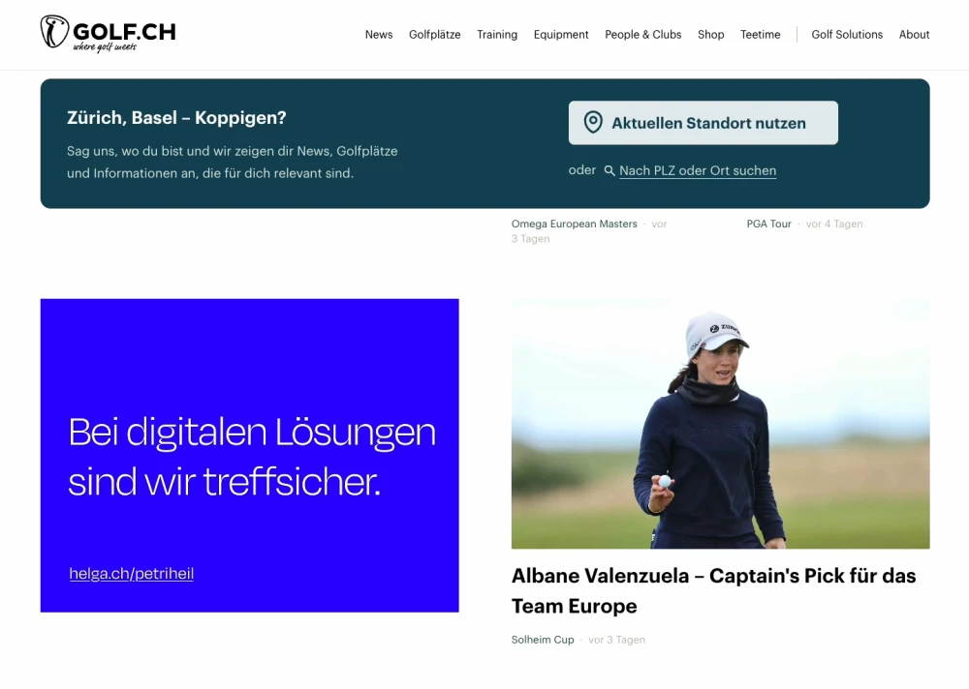Open Albane Valenzuela Captain's Pick headline

[714, 591]
